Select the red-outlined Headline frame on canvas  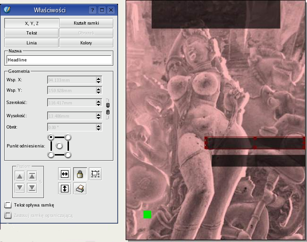[255, 143]
